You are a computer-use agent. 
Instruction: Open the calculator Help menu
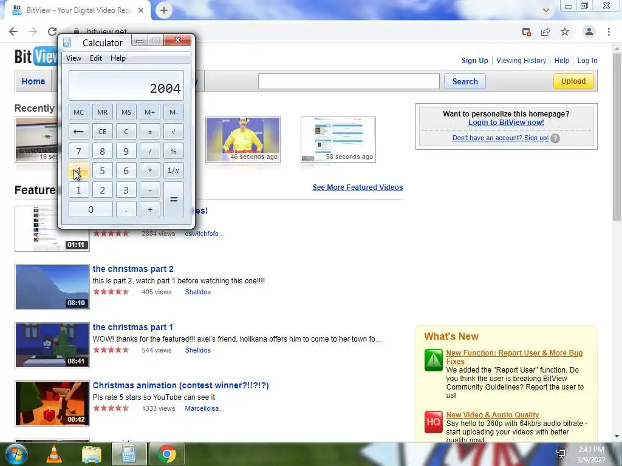tap(118, 58)
